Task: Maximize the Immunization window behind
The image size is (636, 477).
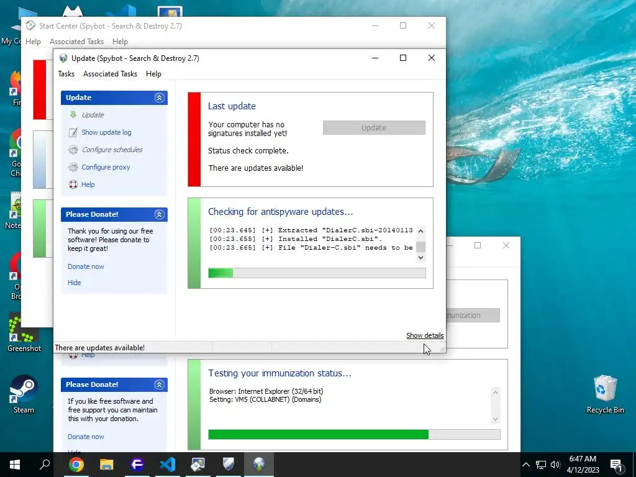Action: coord(478,245)
